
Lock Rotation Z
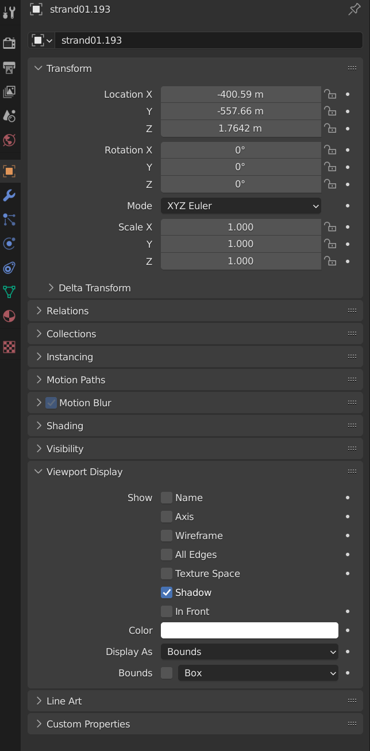pyautogui.click(x=330, y=184)
